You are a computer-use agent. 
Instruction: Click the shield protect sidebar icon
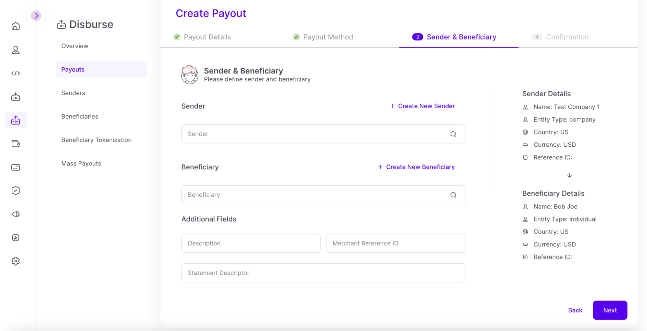pos(16,191)
